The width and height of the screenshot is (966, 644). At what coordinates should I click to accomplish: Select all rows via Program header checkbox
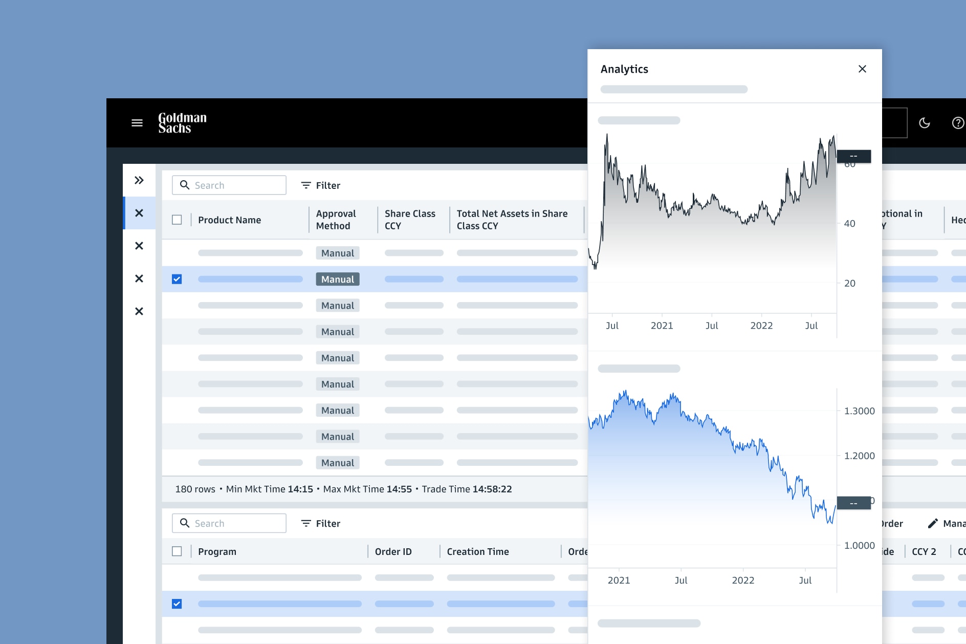(x=177, y=551)
